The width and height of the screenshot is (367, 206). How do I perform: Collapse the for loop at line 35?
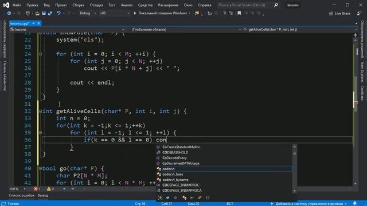tap(40, 133)
